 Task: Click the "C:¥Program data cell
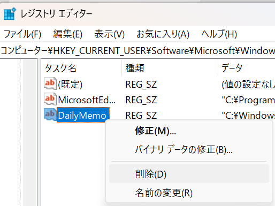coord(248,100)
